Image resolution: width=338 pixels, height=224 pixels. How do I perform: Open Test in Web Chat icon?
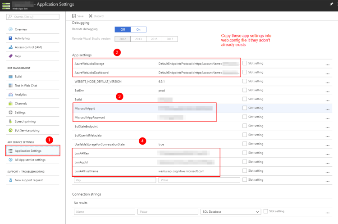(10, 86)
